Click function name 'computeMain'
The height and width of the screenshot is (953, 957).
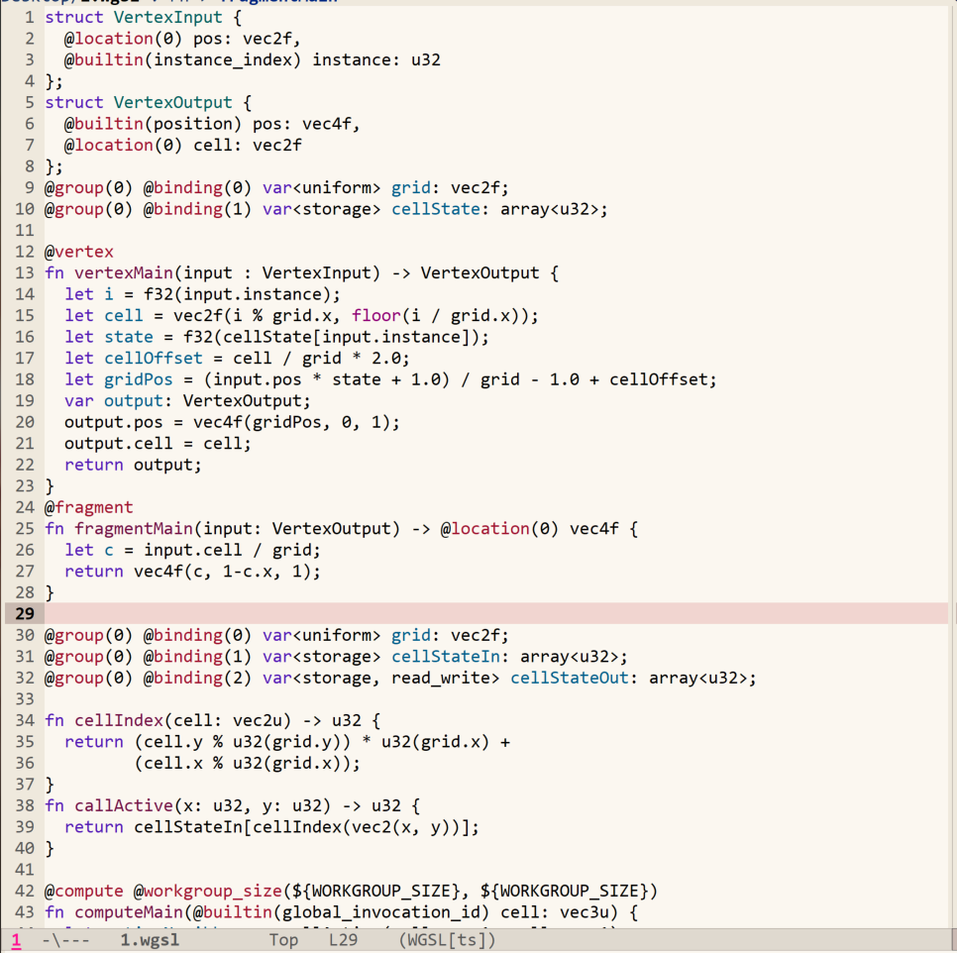(x=129, y=912)
